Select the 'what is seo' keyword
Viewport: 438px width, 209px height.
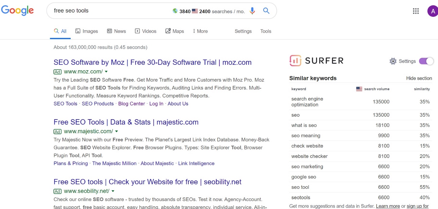(x=304, y=125)
